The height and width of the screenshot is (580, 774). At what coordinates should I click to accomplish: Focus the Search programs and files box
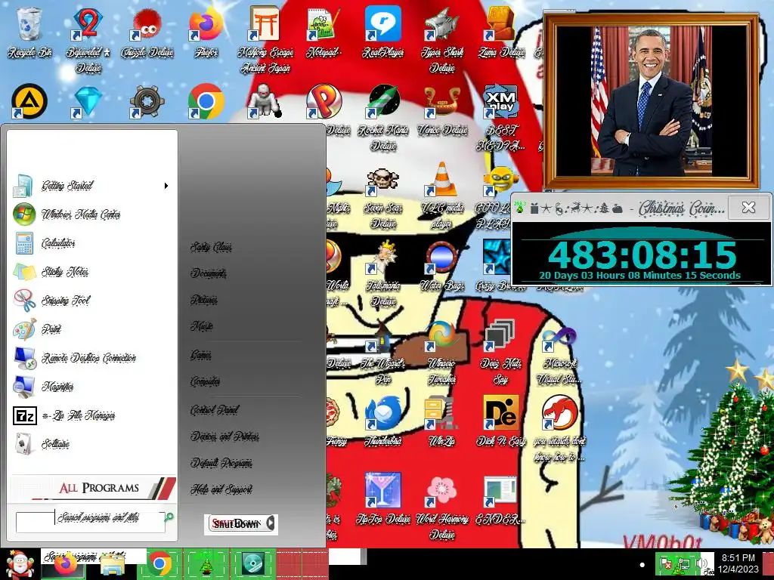click(91, 522)
